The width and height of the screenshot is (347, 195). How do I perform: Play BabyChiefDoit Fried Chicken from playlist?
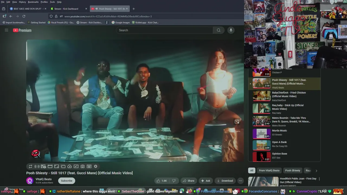point(284,96)
